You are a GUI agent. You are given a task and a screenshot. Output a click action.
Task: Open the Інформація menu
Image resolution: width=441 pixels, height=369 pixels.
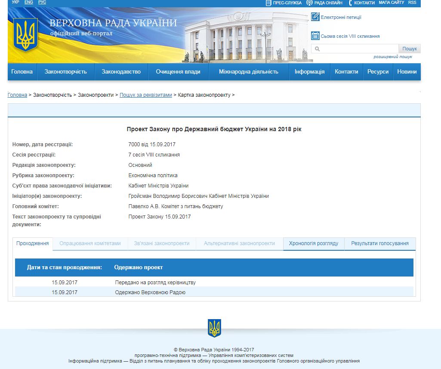tap(309, 72)
